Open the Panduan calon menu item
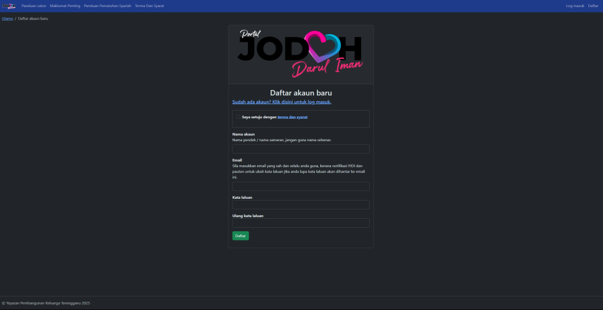Image resolution: width=603 pixels, height=310 pixels. (x=34, y=6)
